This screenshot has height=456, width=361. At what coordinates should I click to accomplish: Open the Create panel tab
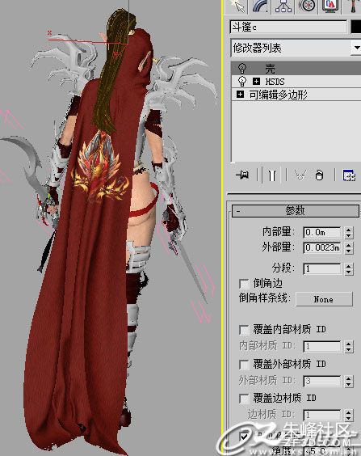tap(237, 6)
